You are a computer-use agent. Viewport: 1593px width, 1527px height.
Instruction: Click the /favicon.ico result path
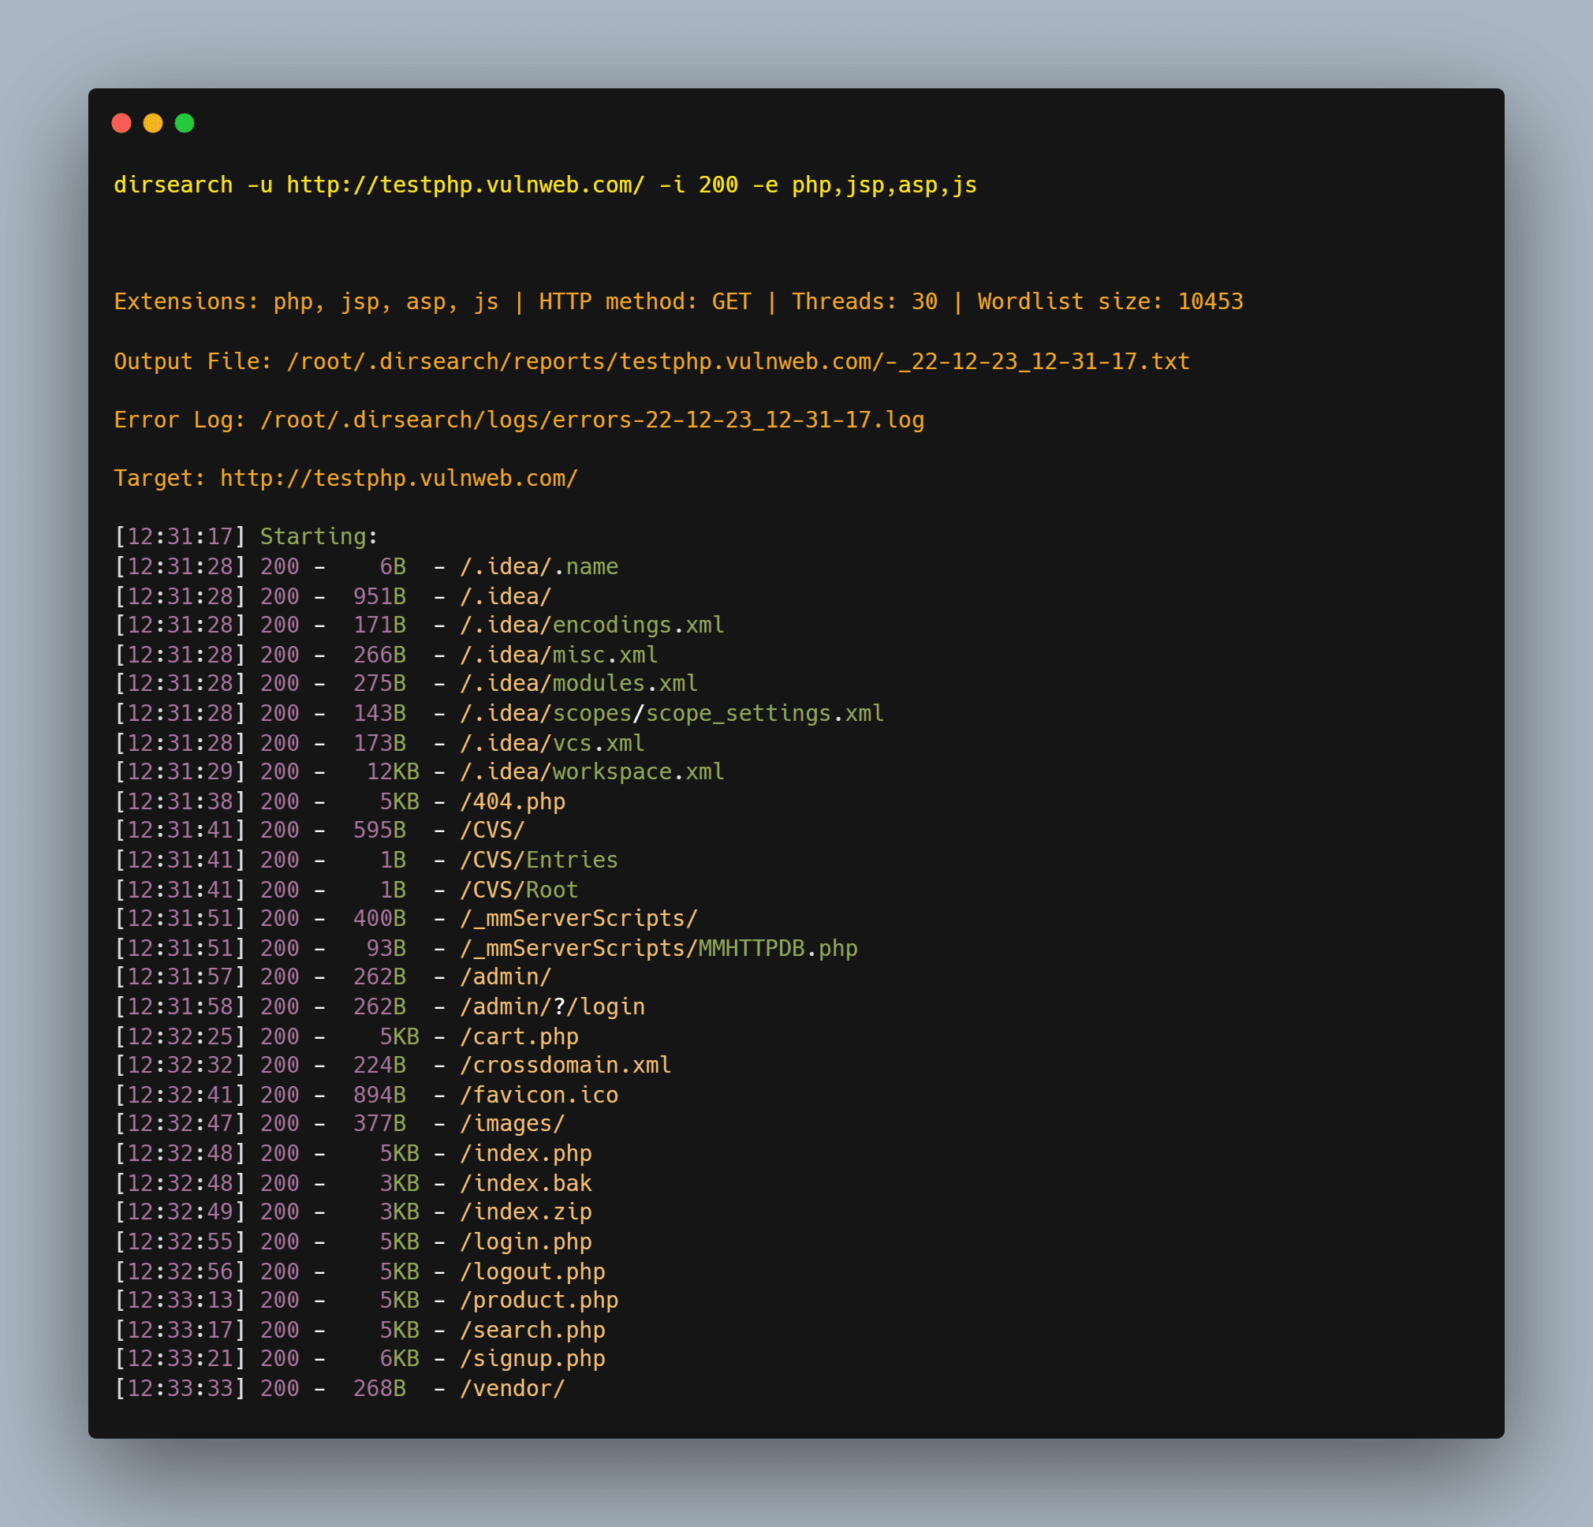[539, 1096]
